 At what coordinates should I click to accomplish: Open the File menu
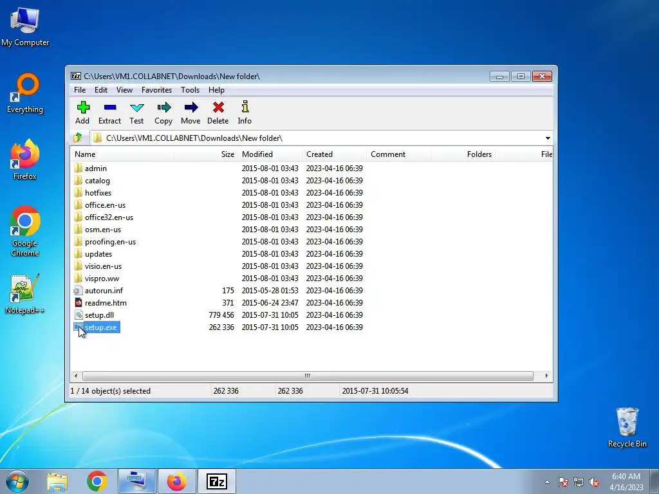pos(80,90)
